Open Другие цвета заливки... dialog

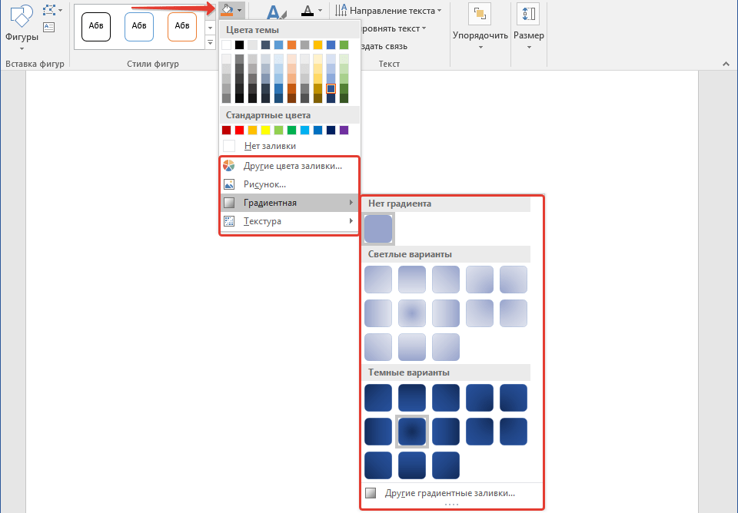(292, 166)
